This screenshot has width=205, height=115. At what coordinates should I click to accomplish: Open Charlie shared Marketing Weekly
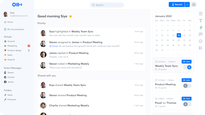coord(91,106)
